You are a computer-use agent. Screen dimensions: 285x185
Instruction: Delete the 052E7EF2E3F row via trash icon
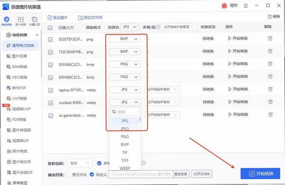(x=270, y=39)
